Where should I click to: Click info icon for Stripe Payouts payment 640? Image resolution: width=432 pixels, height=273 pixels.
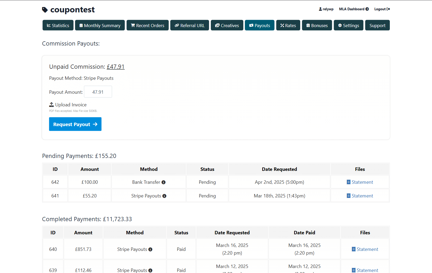pyautogui.click(x=150, y=249)
